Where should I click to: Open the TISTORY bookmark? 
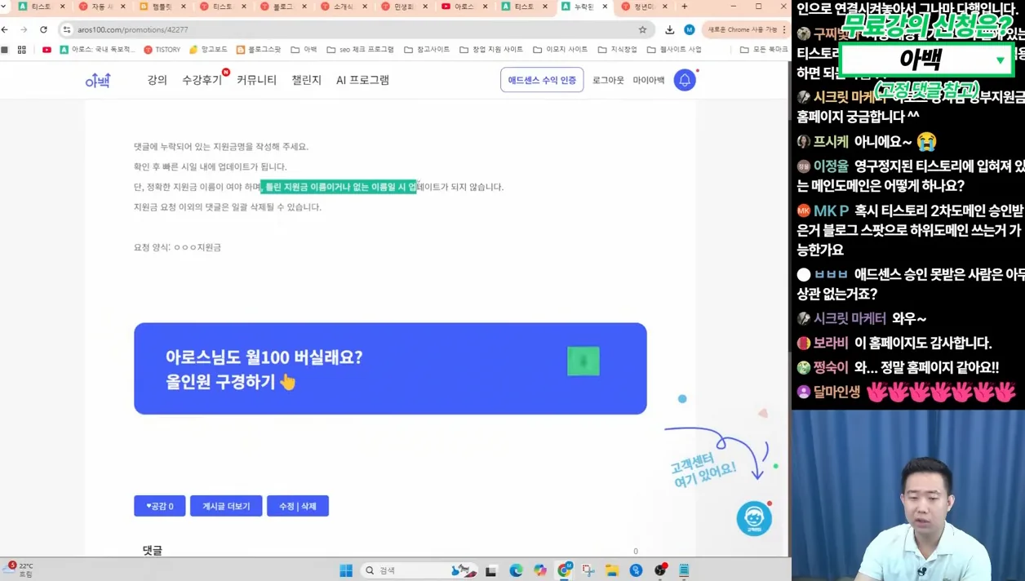pos(162,50)
